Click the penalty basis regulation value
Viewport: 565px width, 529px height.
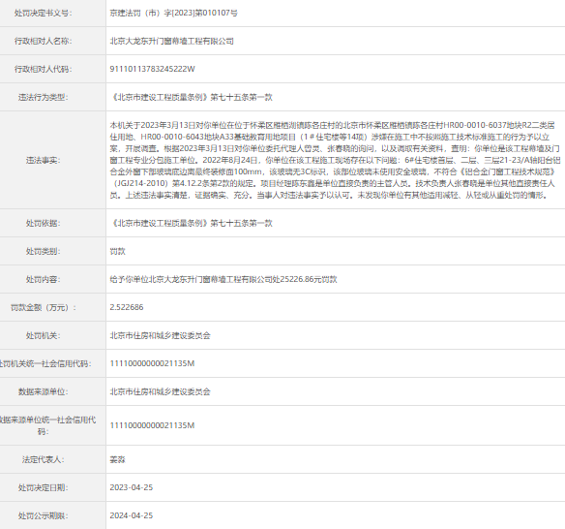click(x=191, y=224)
